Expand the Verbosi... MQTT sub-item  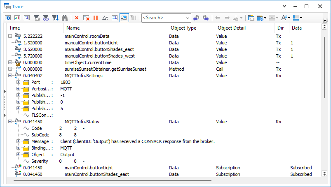(19, 89)
